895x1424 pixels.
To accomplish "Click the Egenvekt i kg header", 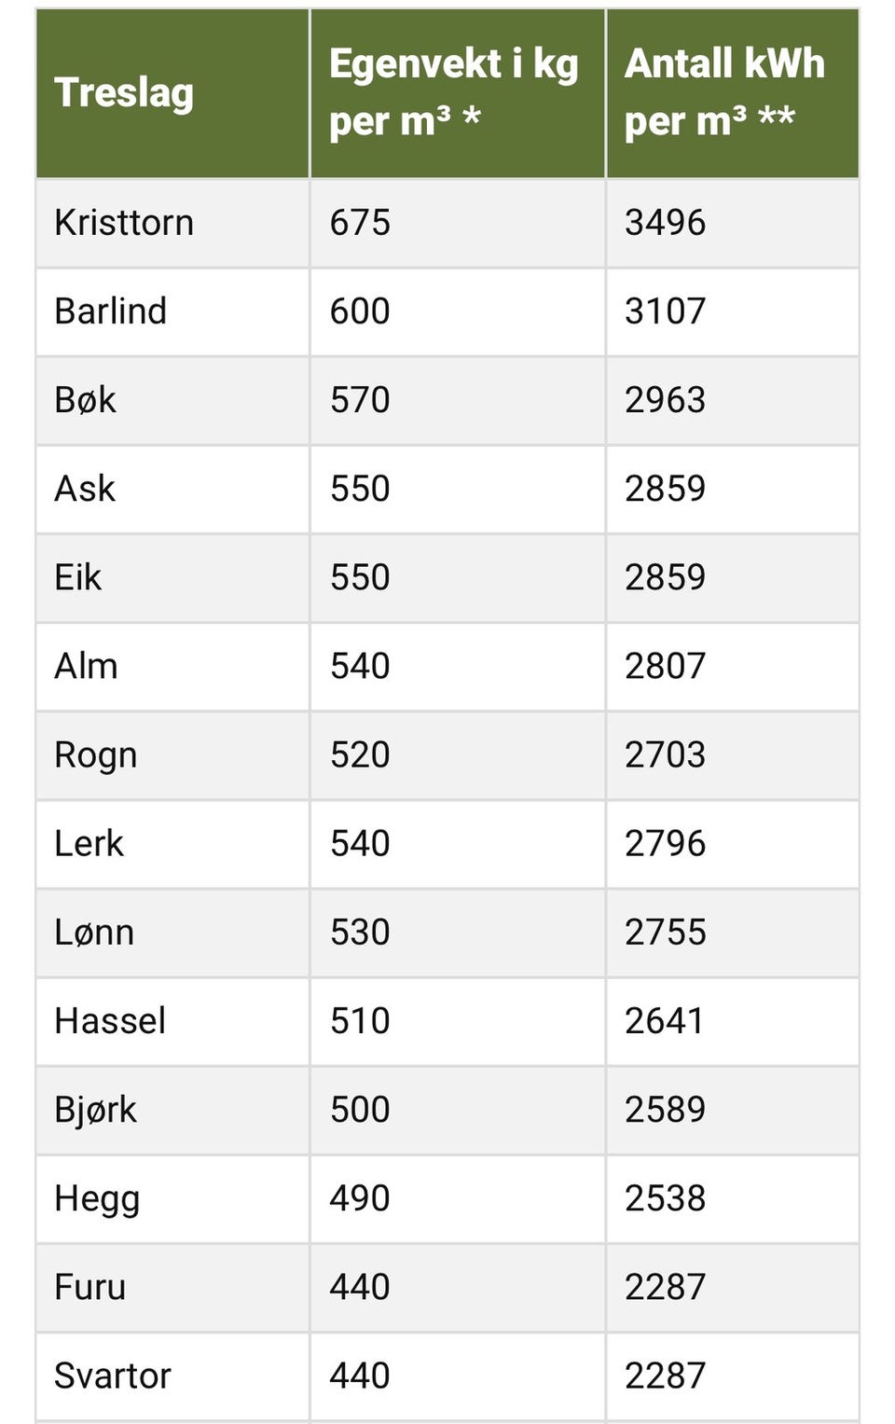I will [454, 92].
